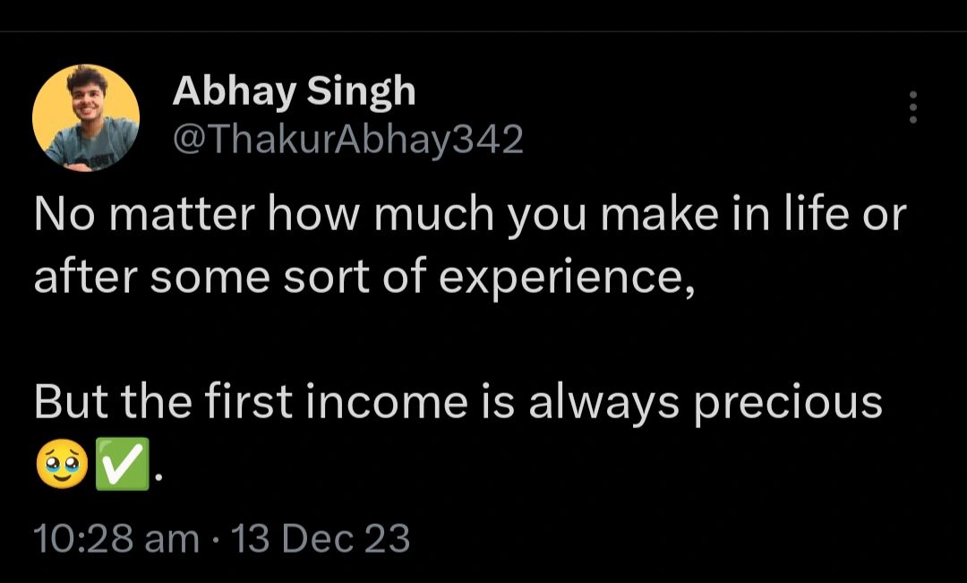Click the line "after some sort of experience,"
Screen dimensions: 967x583
point(364,279)
